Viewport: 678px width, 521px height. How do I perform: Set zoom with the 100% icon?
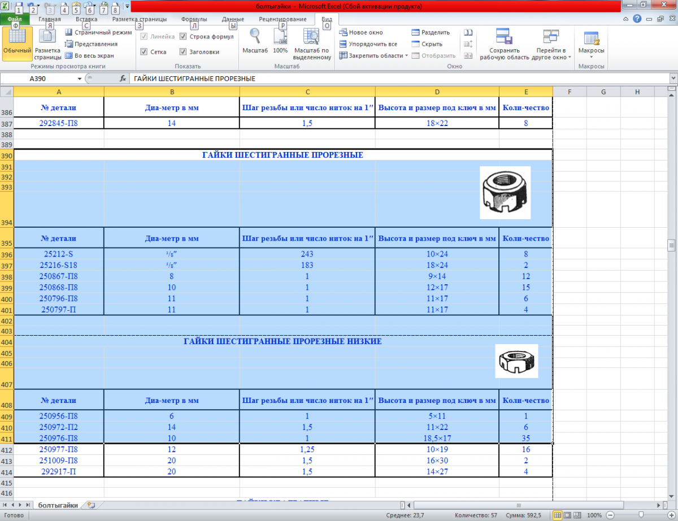pyautogui.click(x=280, y=36)
